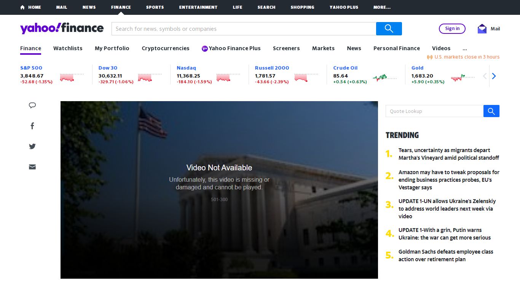Click the U.S. markets close in 3 hours notice
The image size is (520, 292).
pos(463,57)
